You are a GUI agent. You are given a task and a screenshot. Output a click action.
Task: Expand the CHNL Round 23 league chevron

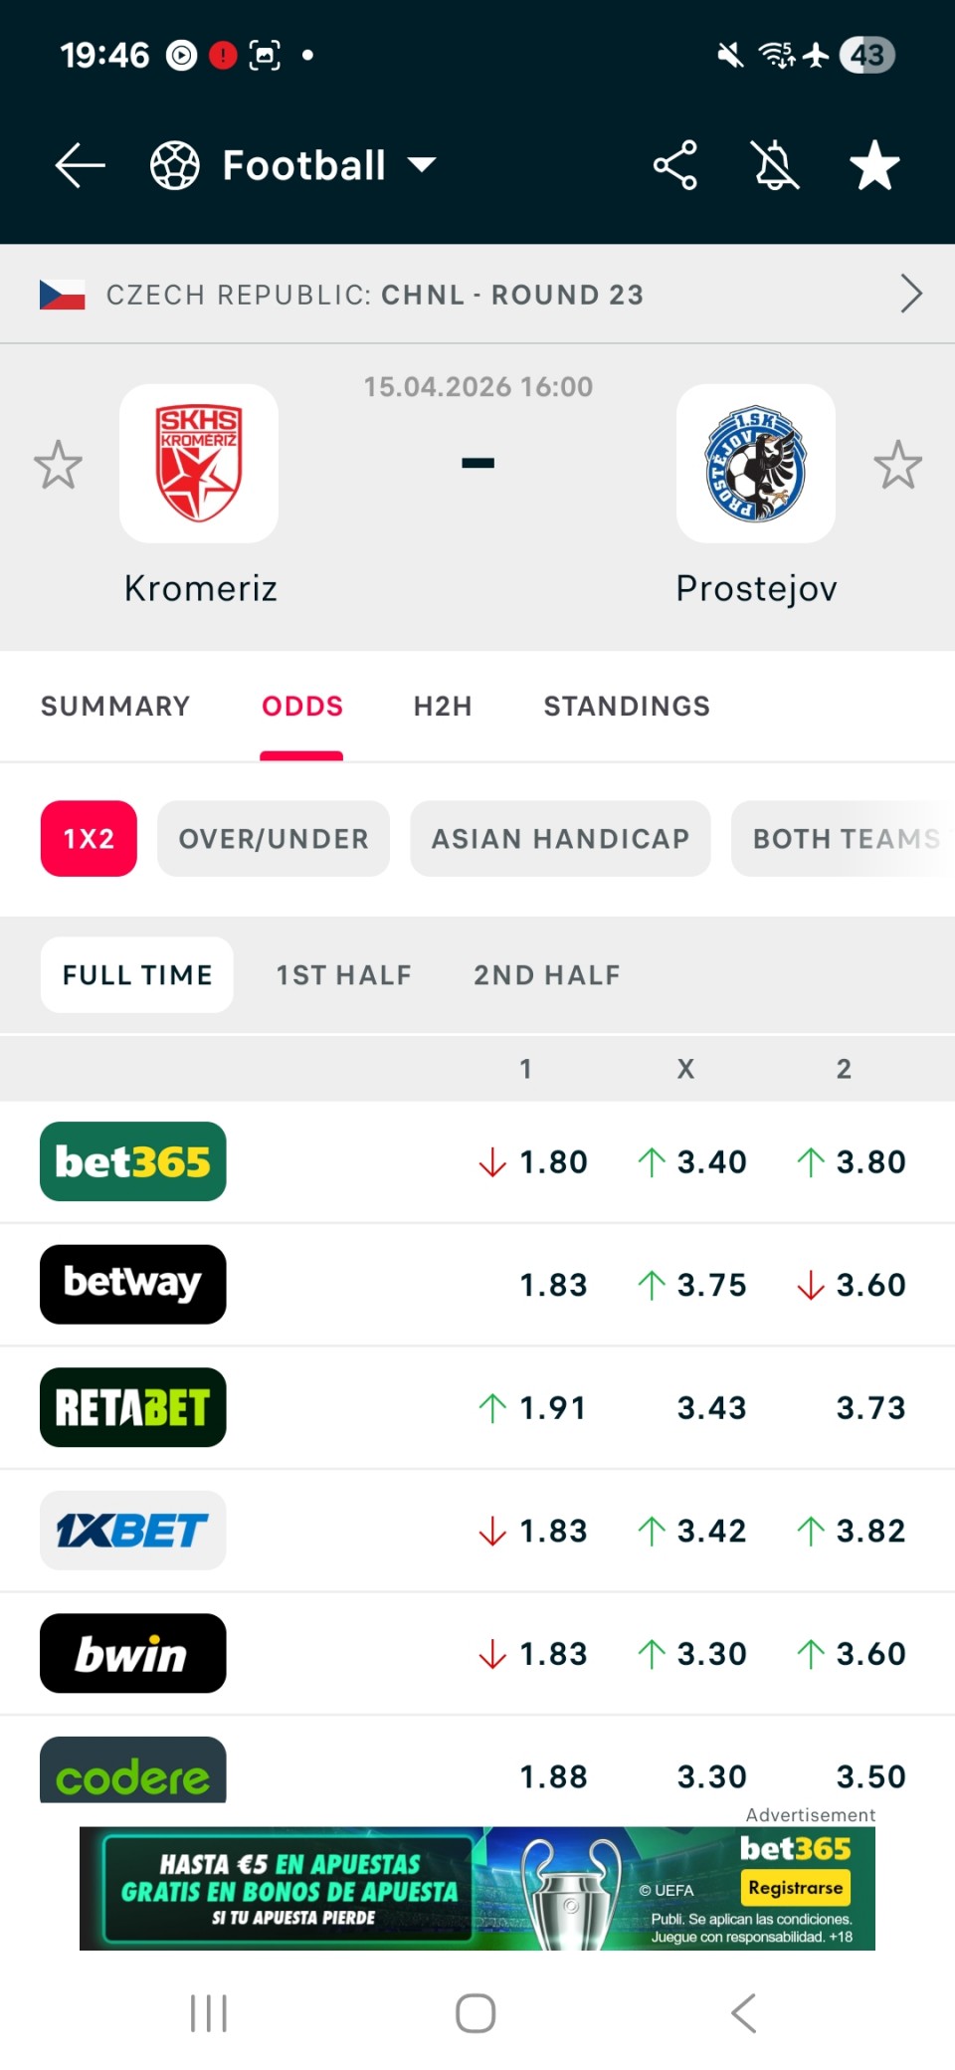point(910,294)
